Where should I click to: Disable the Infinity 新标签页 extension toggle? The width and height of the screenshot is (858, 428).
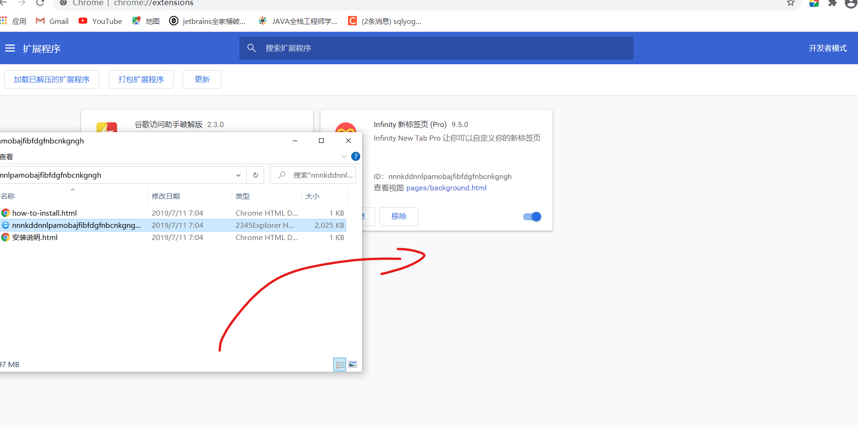[x=532, y=217]
